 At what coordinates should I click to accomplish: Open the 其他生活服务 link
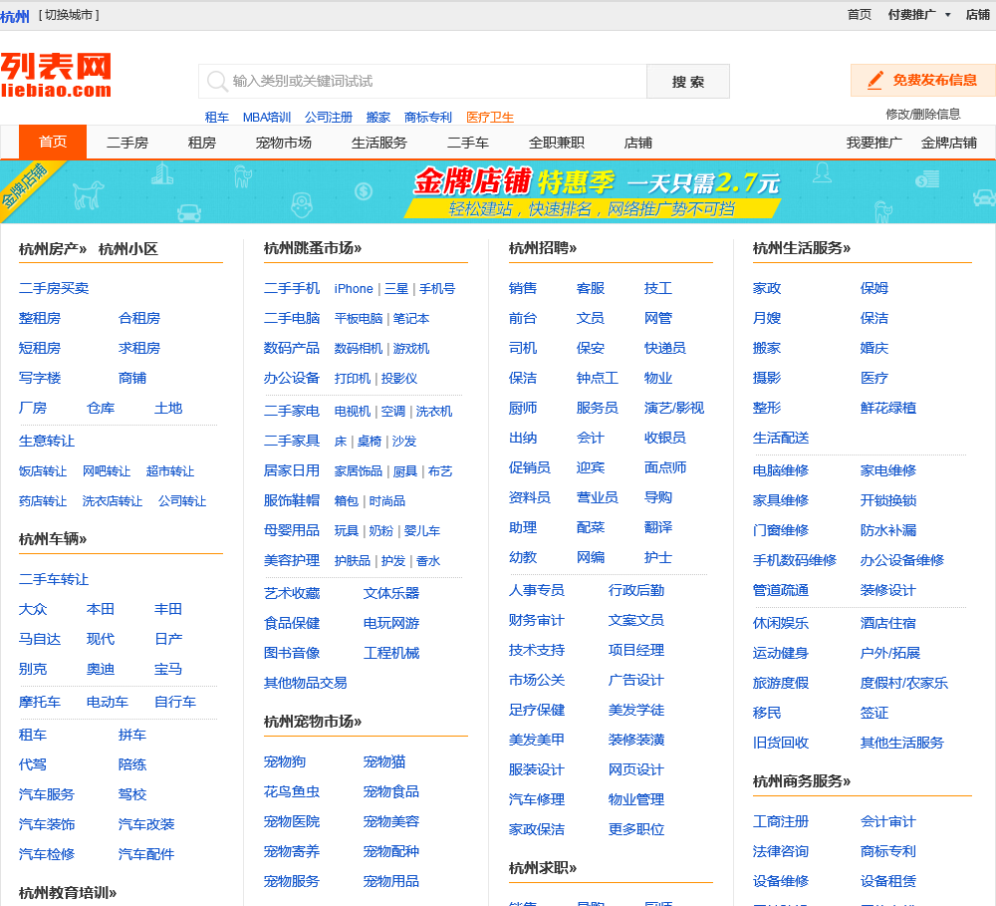[902, 743]
